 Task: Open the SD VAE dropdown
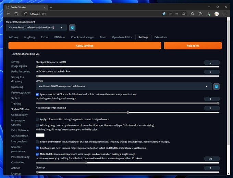click(124, 86)
